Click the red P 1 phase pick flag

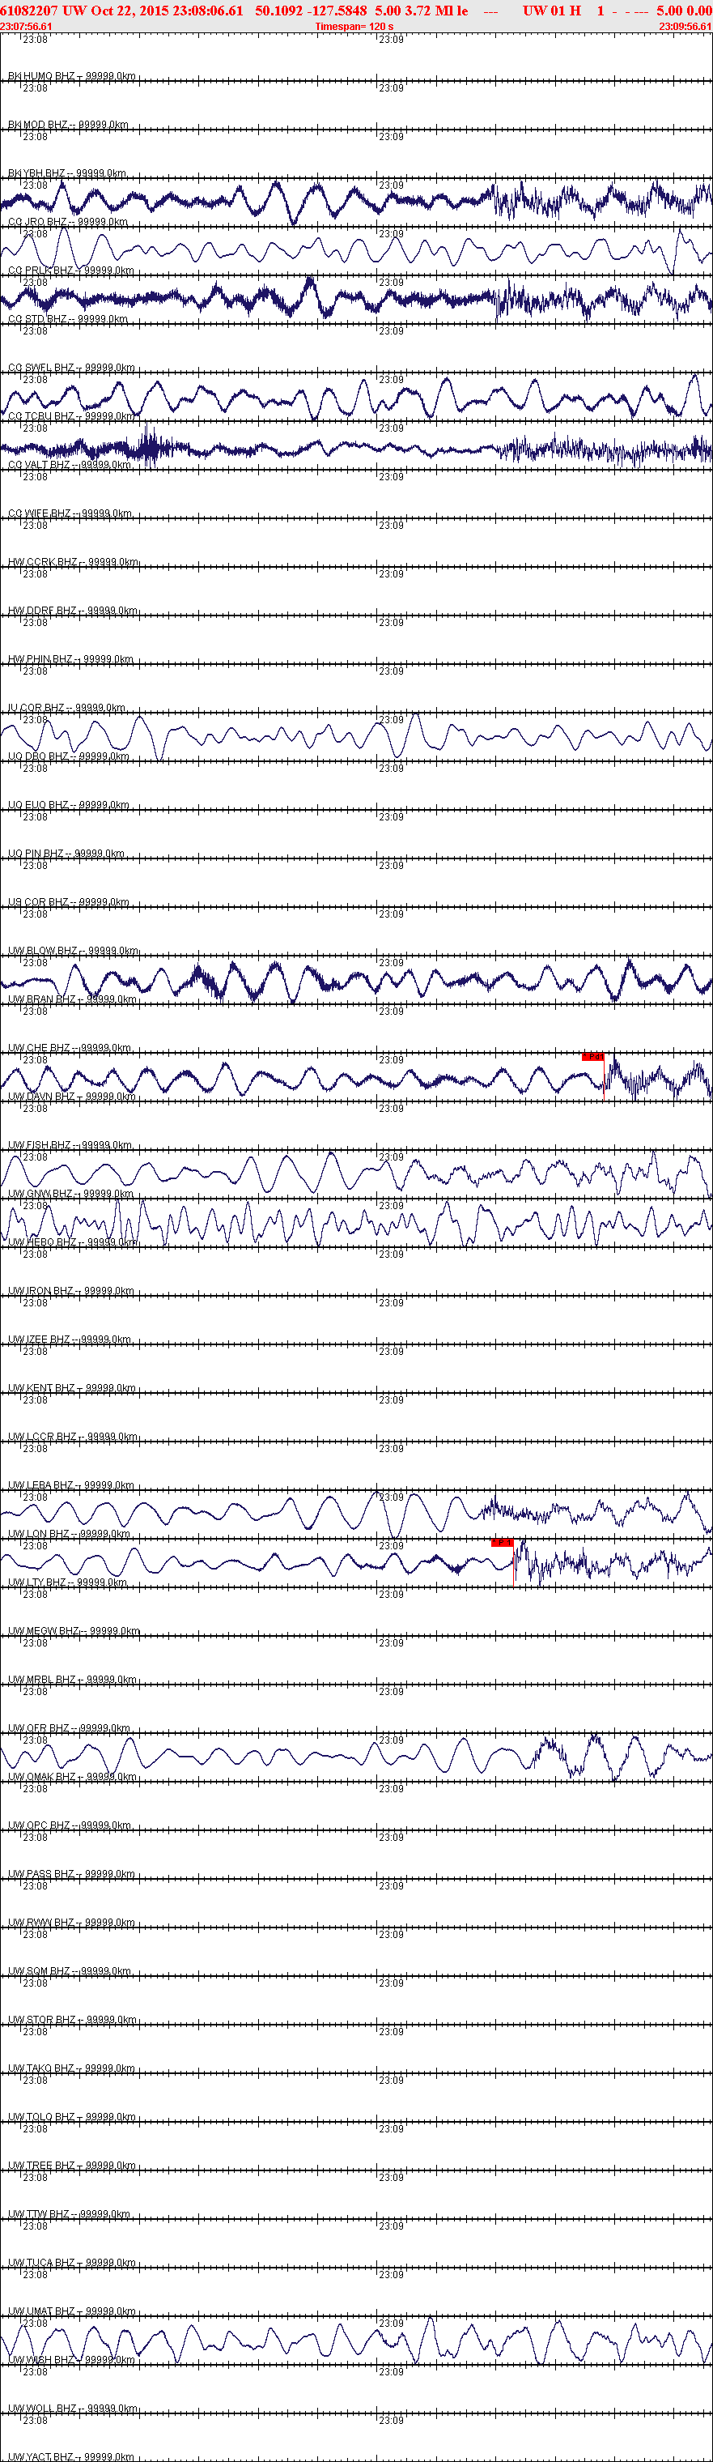(x=502, y=1543)
